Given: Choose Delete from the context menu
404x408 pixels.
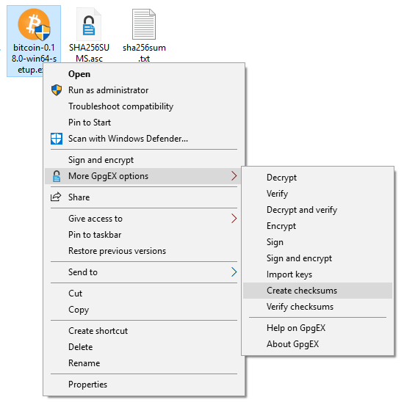Looking at the screenshot, I should [144, 347].
